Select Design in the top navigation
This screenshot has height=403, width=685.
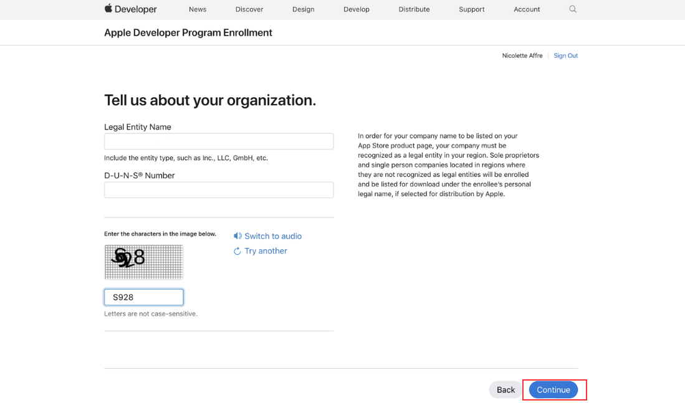point(304,9)
